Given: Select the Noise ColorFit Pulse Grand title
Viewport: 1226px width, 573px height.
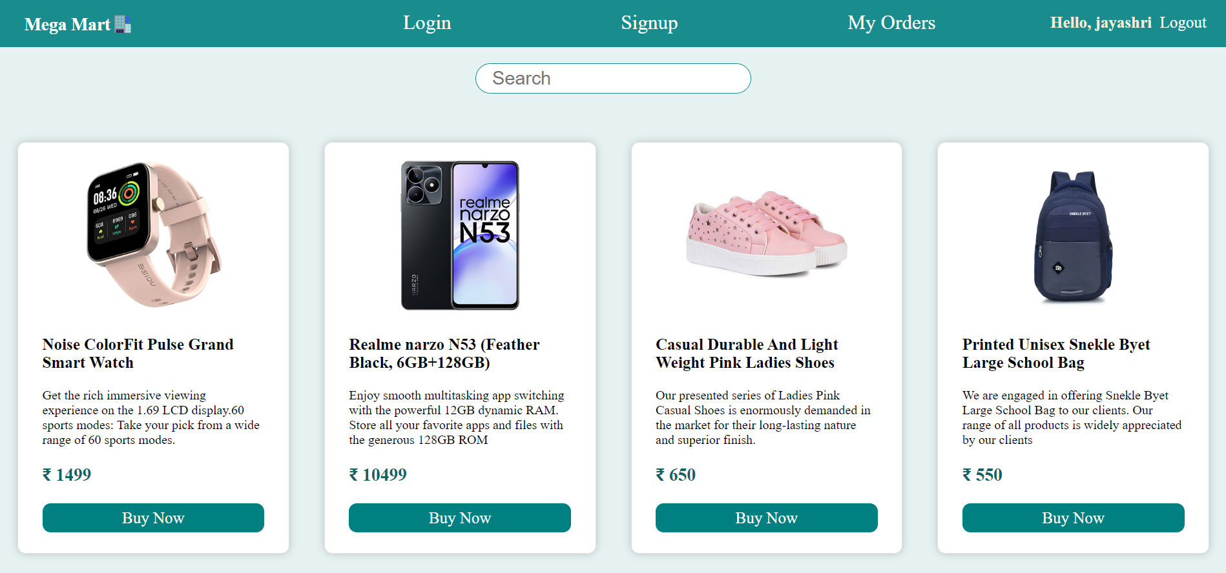Looking at the screenshot, I should click(x=138, y=354).
